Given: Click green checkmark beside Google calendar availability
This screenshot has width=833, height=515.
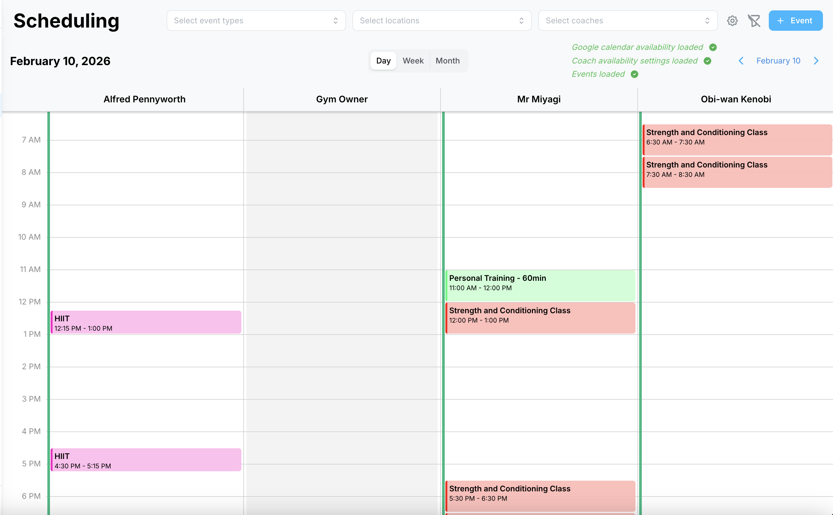Looking at the screenshot, I should (x=713, y=47).
